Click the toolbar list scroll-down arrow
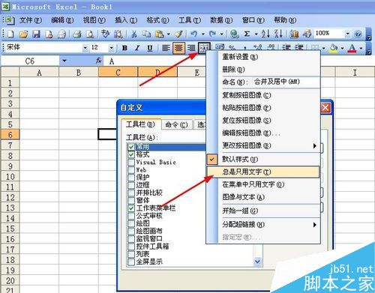 (x=257, y=262)
